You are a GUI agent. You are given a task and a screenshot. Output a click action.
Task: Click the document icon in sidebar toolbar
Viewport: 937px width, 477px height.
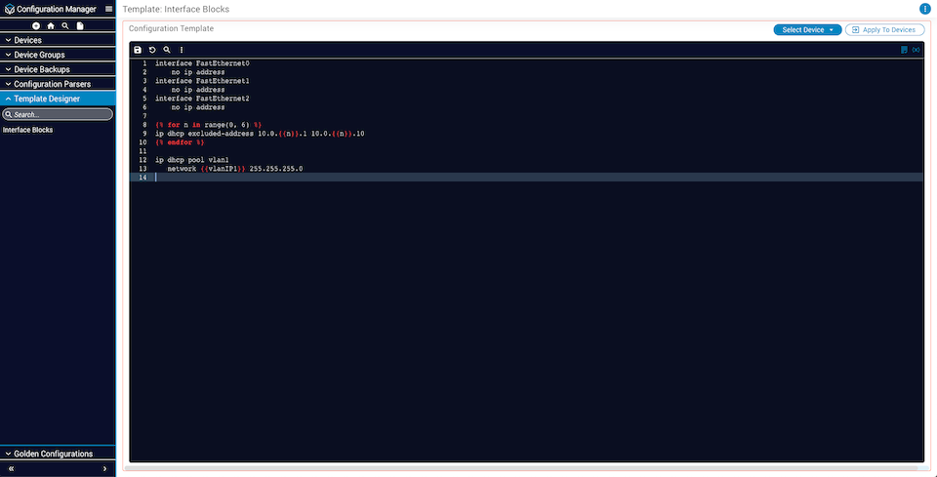tap(80, 25)
